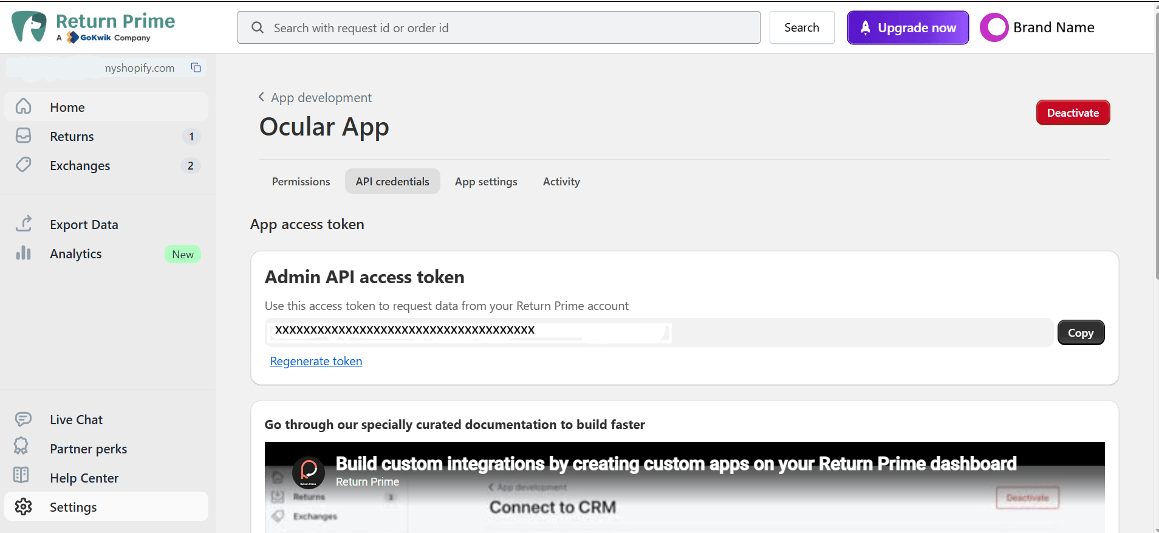Click the rocket icon on Upgrade now
Screen dimensions: 1159x533
click(866, 27)
